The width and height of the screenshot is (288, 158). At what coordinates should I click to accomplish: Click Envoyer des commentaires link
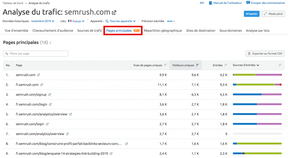pos(268,3)
